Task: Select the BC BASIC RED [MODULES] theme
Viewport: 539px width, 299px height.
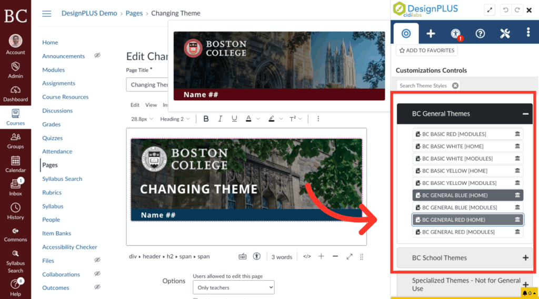Action: pos(467,134)
